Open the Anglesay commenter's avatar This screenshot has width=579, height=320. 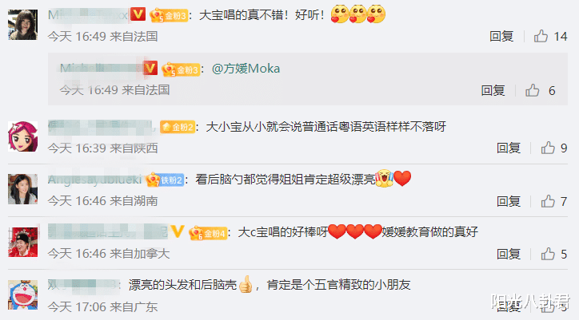pos(23,189)
